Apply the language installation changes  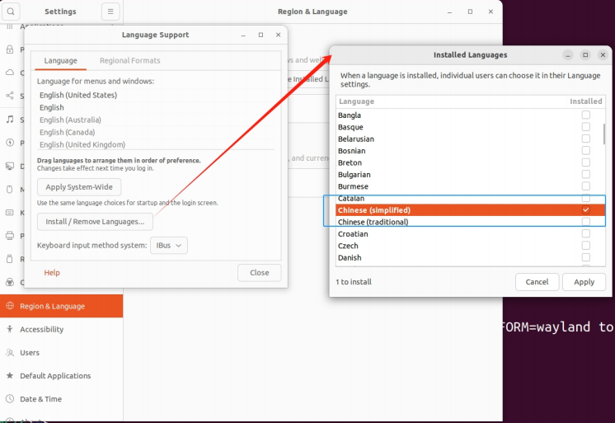(584, 282)
